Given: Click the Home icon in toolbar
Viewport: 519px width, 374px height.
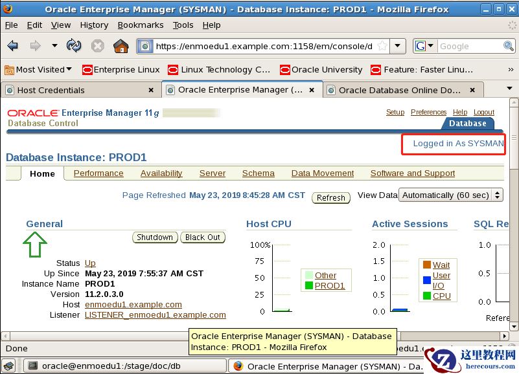Looking at the screenshot, I should [121, 46].
